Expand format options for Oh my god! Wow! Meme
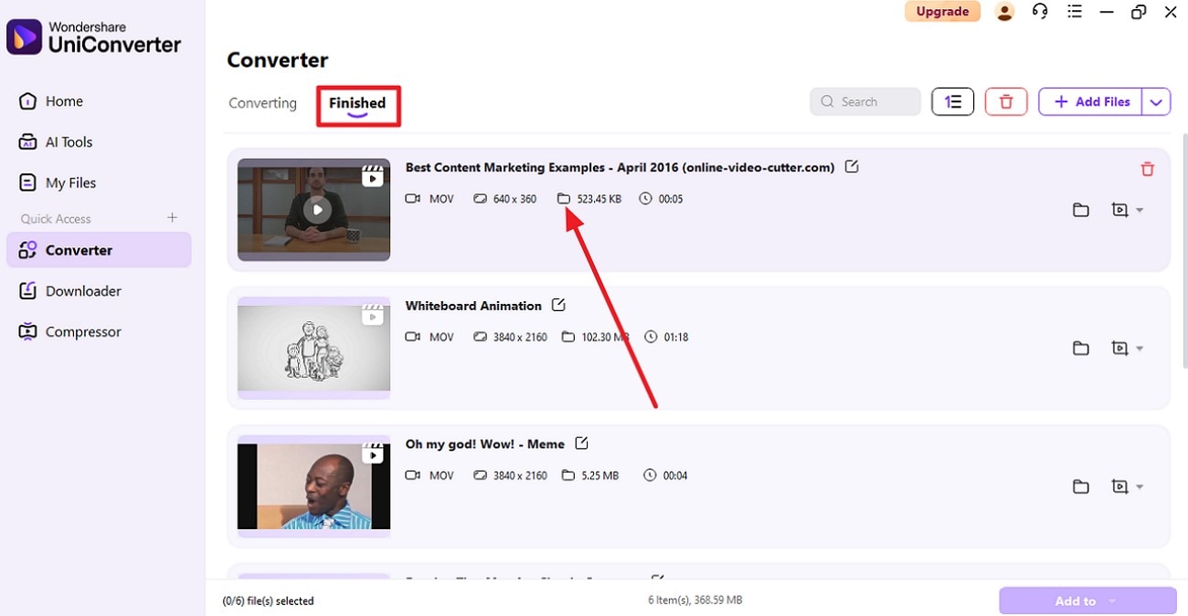Image resolution: width=1188 pixels, height=616 pixels. tap(1128, 486)
